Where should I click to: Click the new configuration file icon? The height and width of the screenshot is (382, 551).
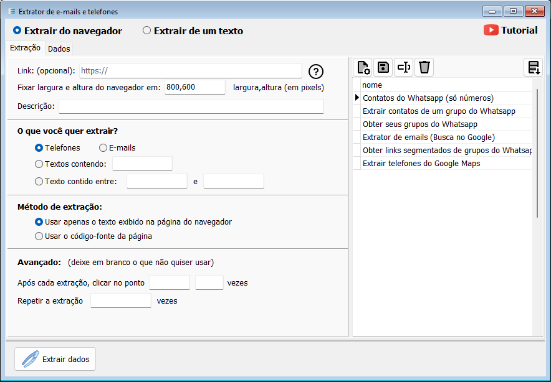(x=363, y=67)
